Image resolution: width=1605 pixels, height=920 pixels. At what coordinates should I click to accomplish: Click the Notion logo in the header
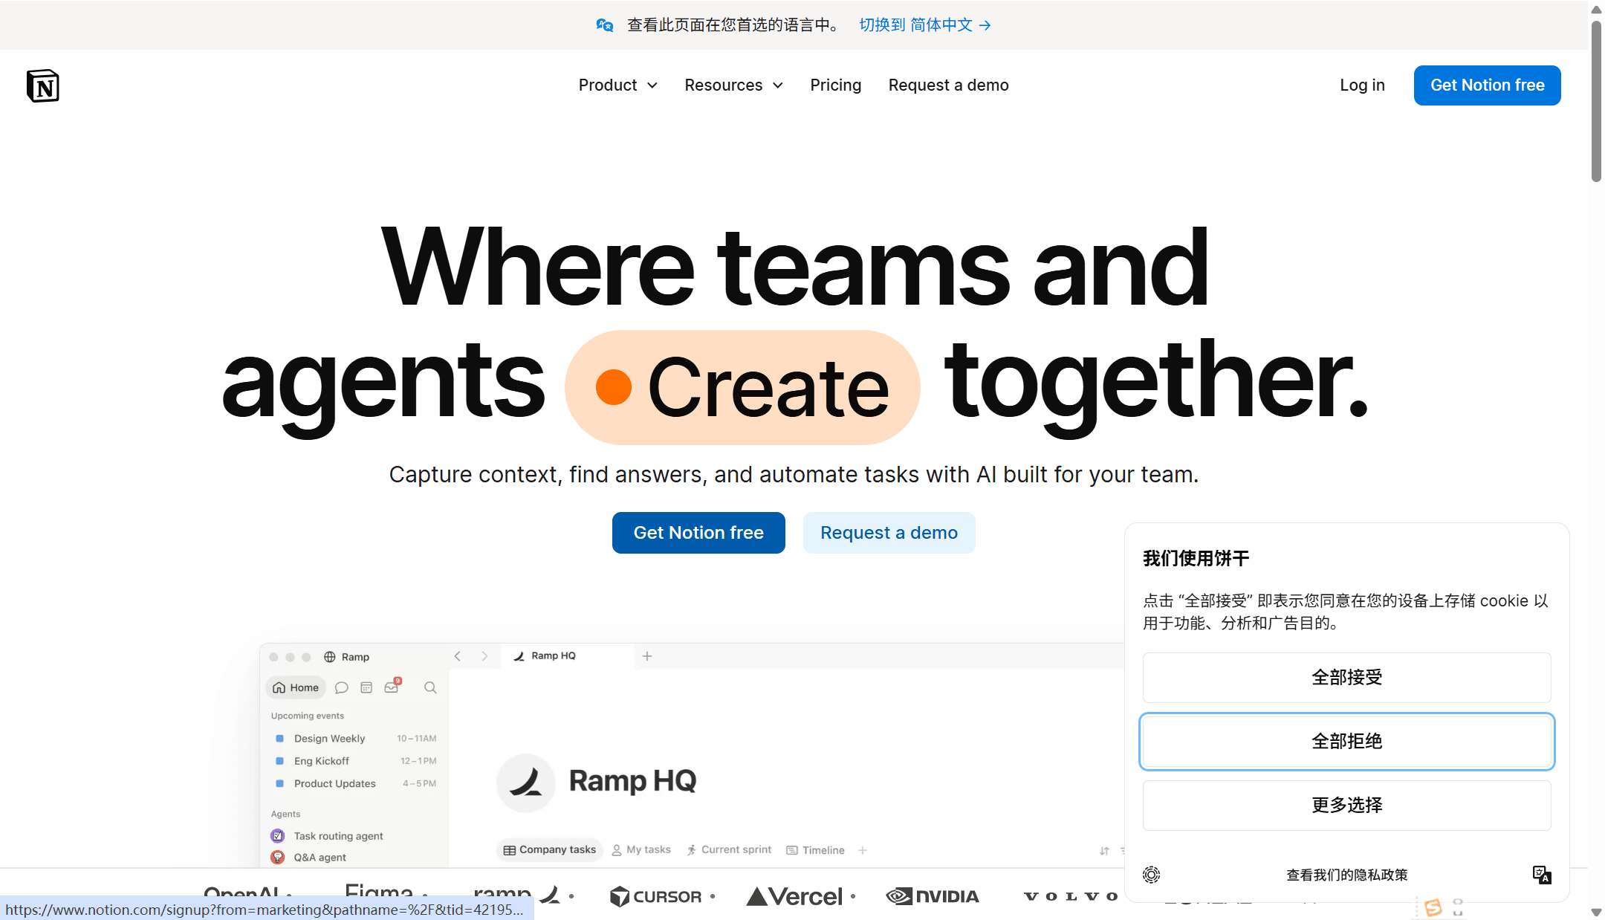point(43,85)
